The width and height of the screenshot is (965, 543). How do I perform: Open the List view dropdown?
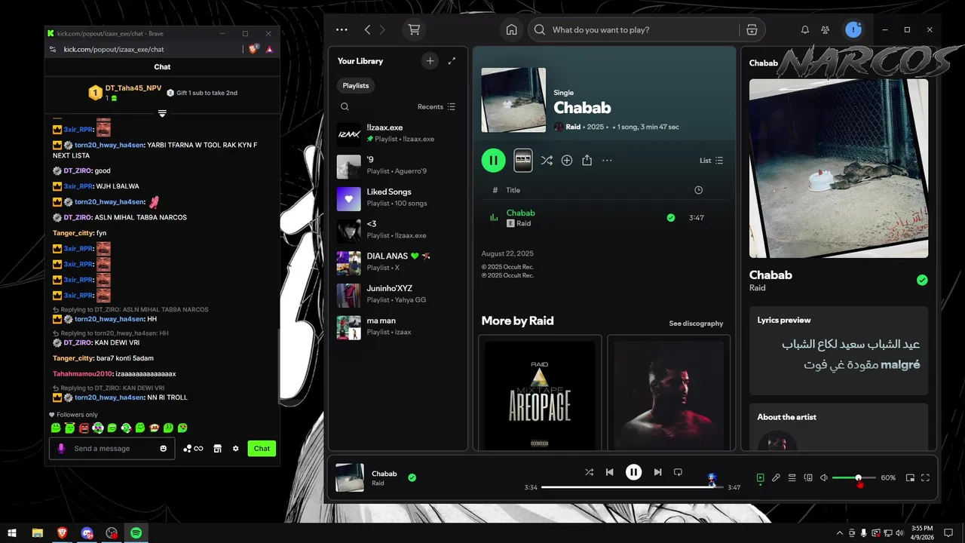point(711,160)
